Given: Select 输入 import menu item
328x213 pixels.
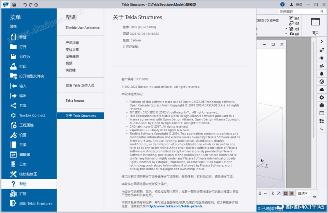Looking at the screenshot, I should [29, 86].
